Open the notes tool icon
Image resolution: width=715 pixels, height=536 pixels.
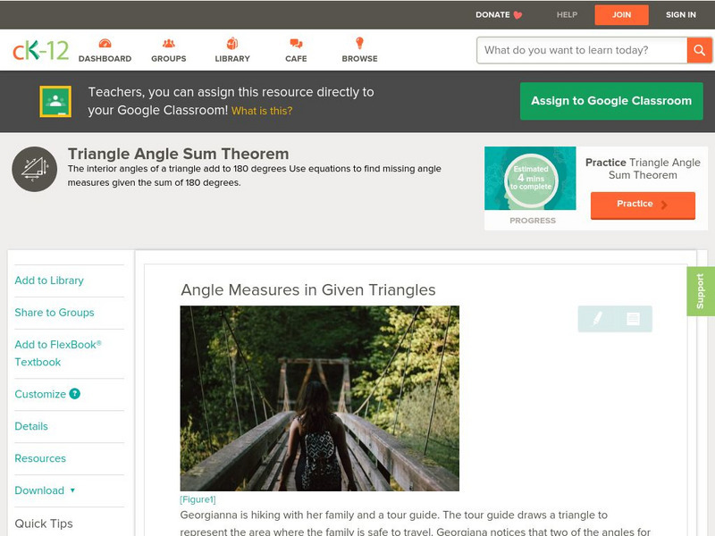(633, 319)
